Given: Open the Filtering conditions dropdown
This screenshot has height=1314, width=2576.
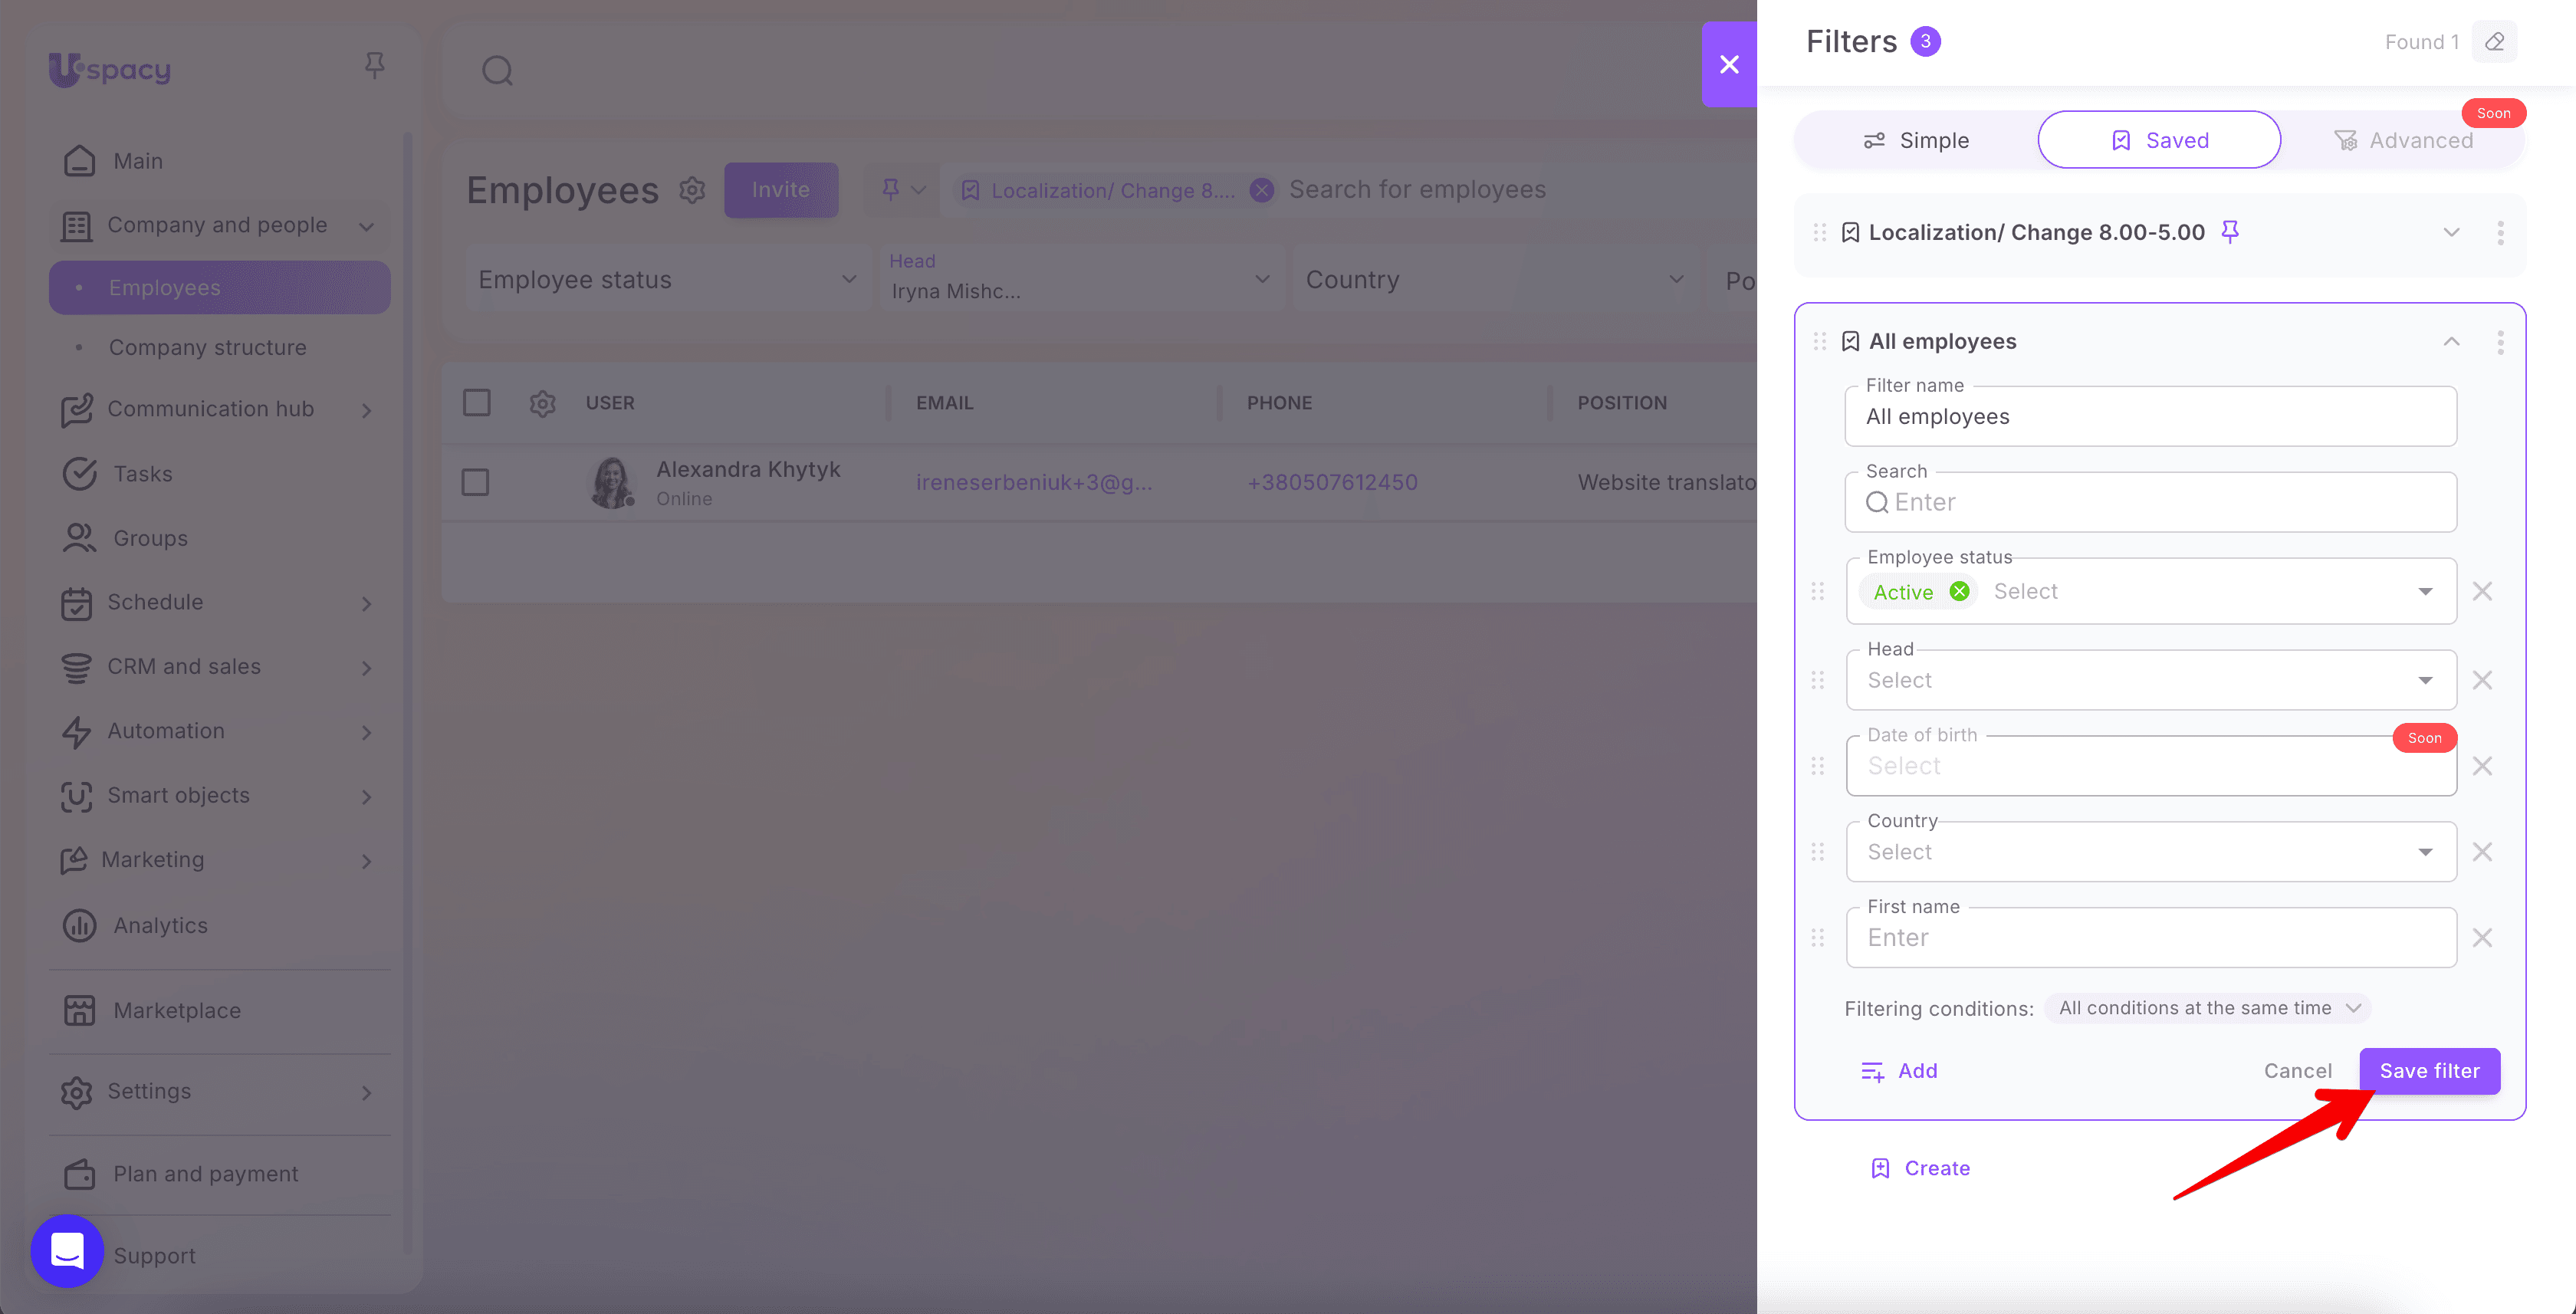Looking at the screenshot, I should click(x=2208, y=1008).
